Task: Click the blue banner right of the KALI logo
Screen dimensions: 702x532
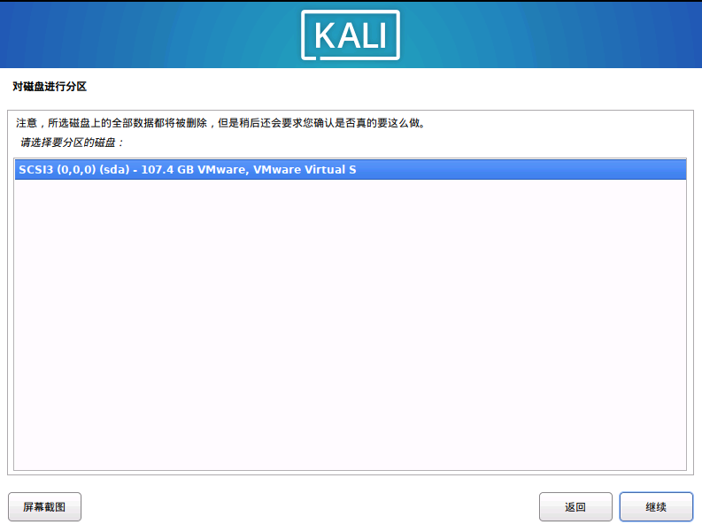Action: pyautogui.click(x=551, y=35)
